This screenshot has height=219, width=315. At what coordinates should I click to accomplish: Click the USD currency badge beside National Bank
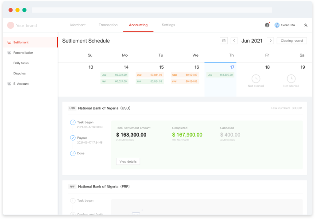pos(72,108)
